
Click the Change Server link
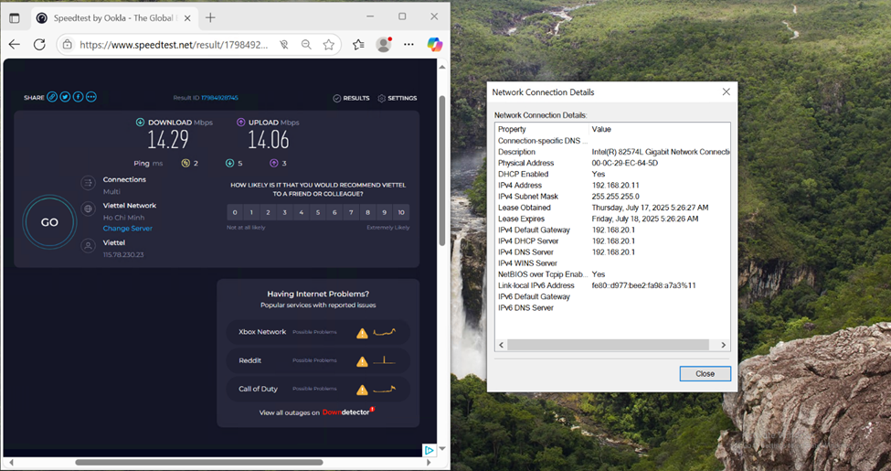[127, 229]
